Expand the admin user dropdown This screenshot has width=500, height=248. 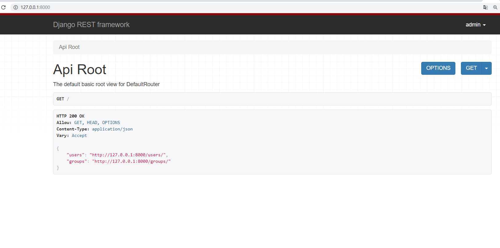[475, 25]
